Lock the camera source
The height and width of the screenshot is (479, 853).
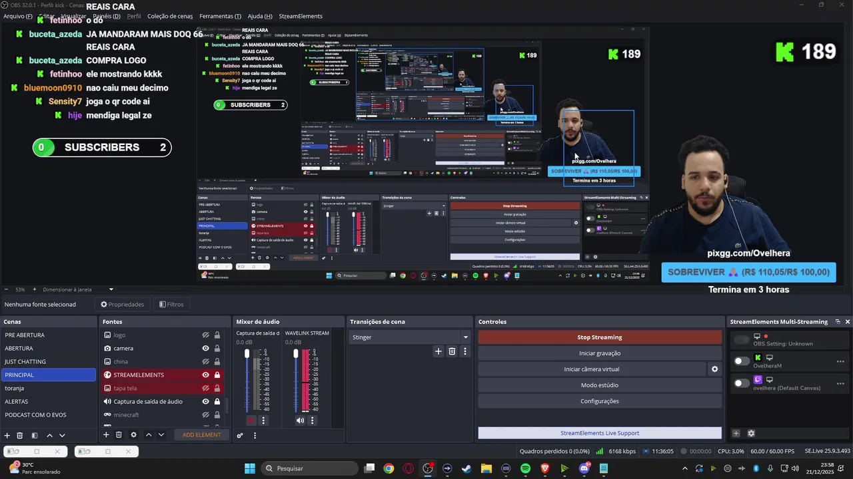coord(217,349)
